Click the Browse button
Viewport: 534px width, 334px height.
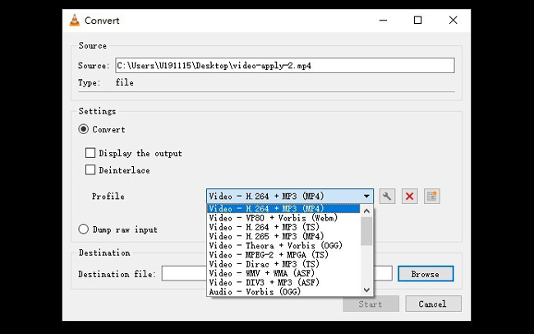(426, 274)
